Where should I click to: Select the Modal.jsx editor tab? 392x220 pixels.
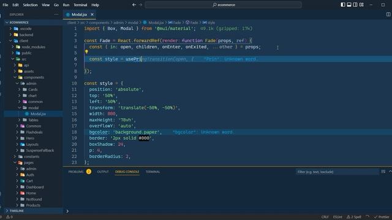click(79, 15)
